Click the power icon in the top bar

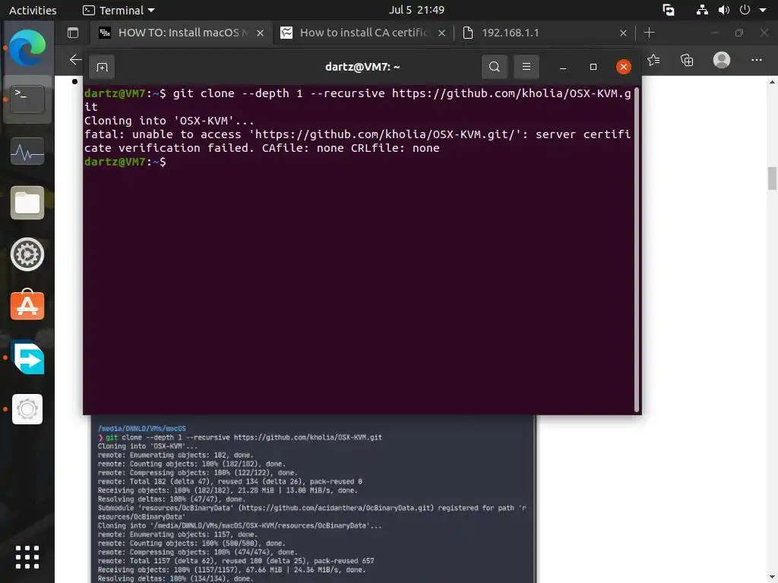pos(745,10)
